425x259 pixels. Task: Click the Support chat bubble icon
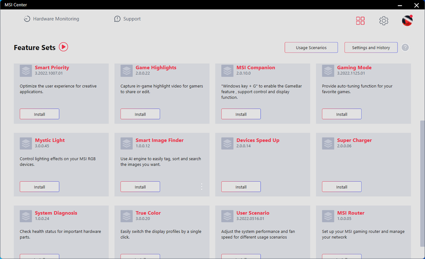pyautogui.click(x=117, y=19)
